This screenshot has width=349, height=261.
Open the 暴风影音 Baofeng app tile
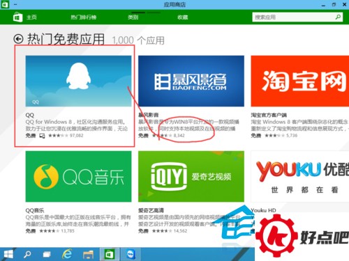click(x=191, y=81)
